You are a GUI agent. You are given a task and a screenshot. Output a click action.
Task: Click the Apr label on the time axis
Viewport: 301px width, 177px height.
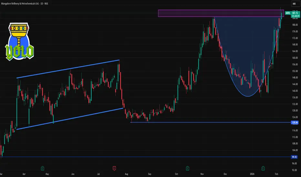click(24, 174)
